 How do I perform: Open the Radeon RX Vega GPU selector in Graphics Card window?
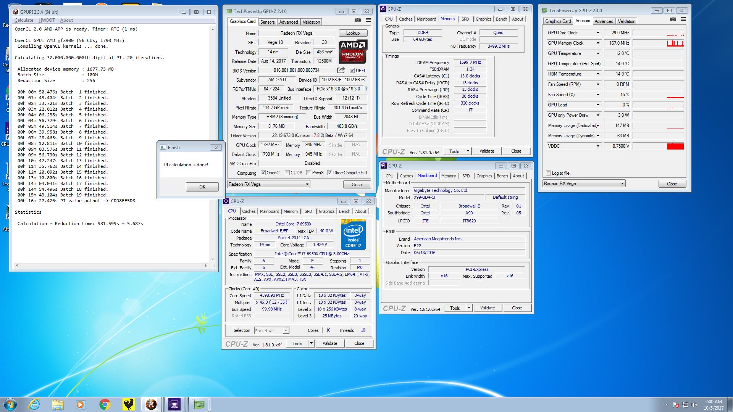pyautogui.click(x=269, y=184)
